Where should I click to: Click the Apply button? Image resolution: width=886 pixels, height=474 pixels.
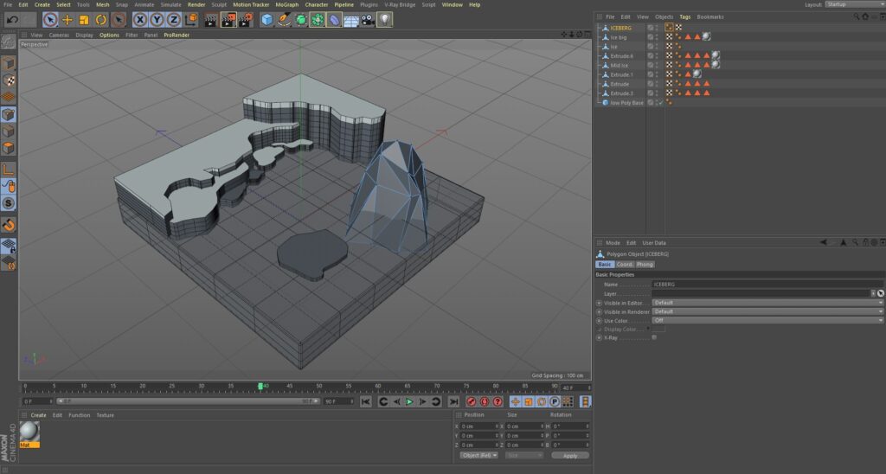tap(569, 455)
